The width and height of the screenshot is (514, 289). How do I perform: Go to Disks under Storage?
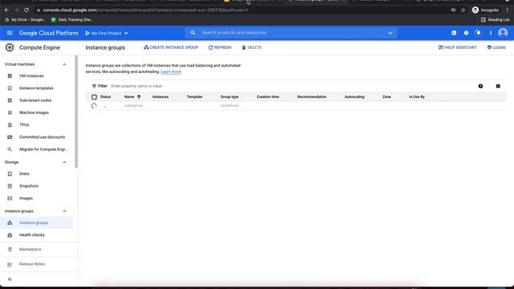(24, 173)
